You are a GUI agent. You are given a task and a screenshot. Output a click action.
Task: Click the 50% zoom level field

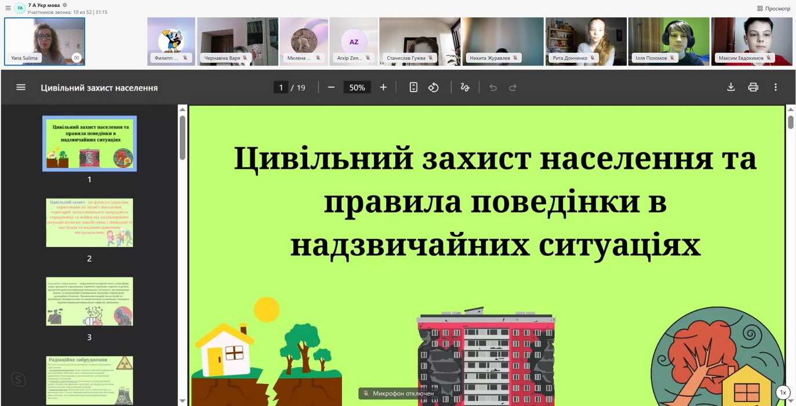pos(357,88)
